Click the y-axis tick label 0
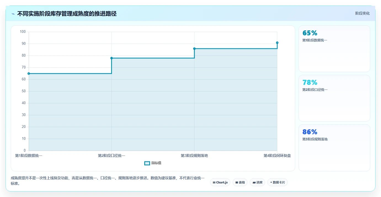381x197 pixels. pyautogui.click(x=25, y=151)
